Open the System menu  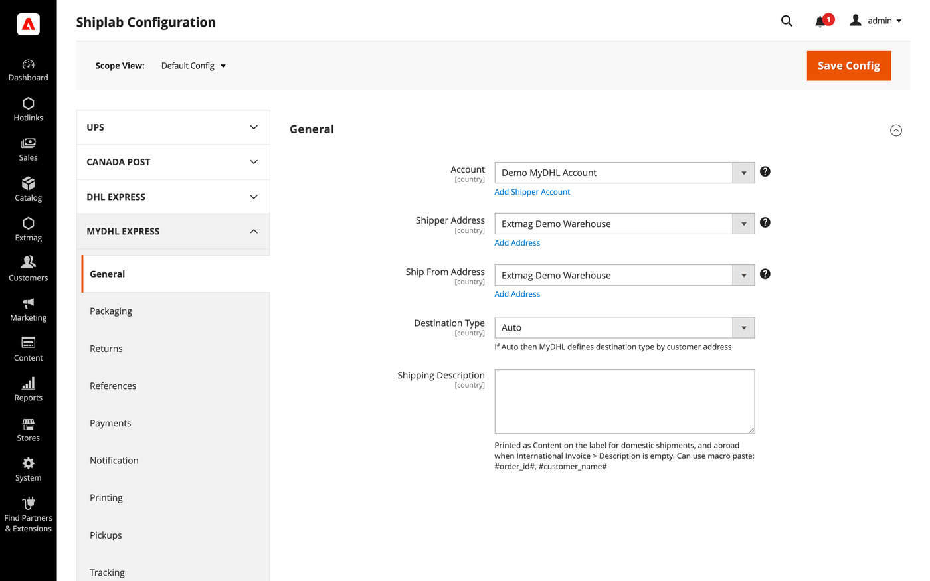click(x=28, y=469)
